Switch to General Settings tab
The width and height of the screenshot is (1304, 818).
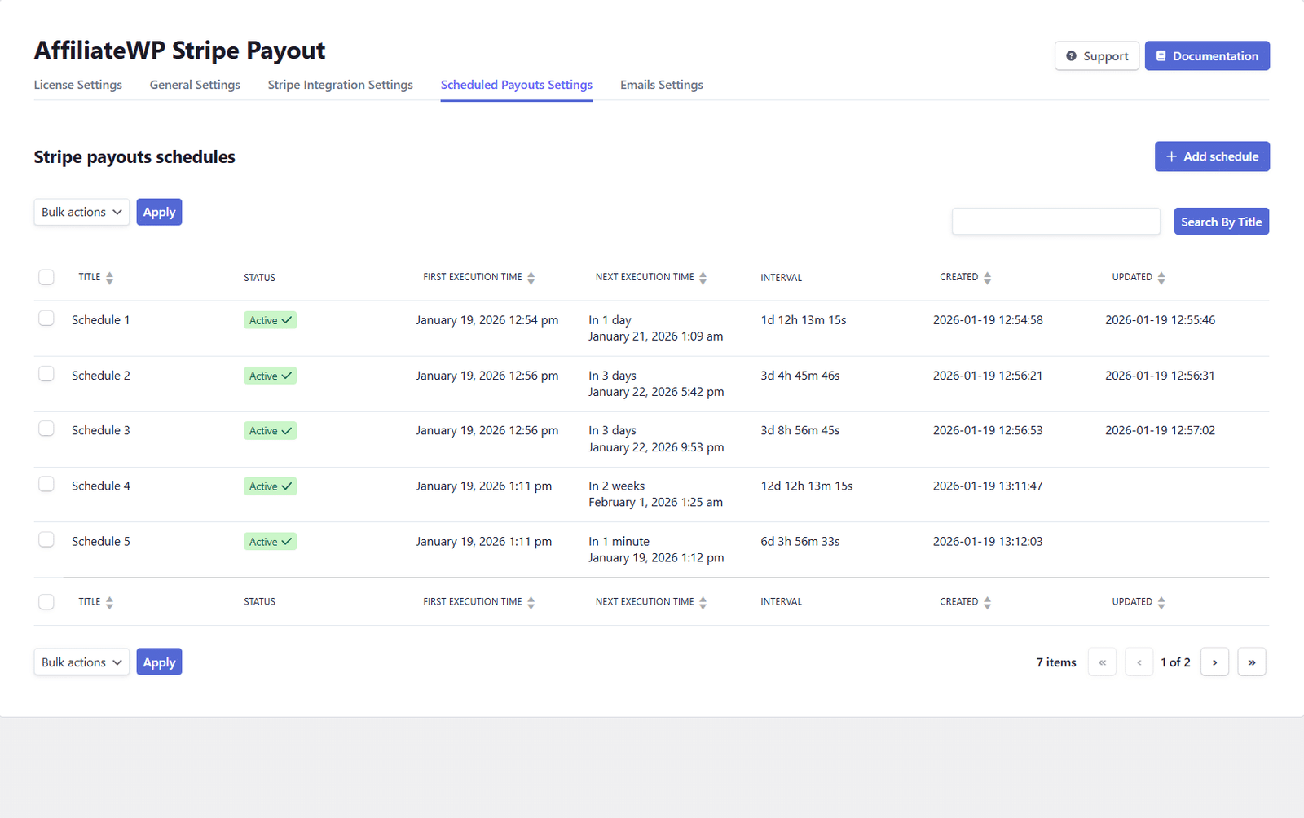coord(195,85)
